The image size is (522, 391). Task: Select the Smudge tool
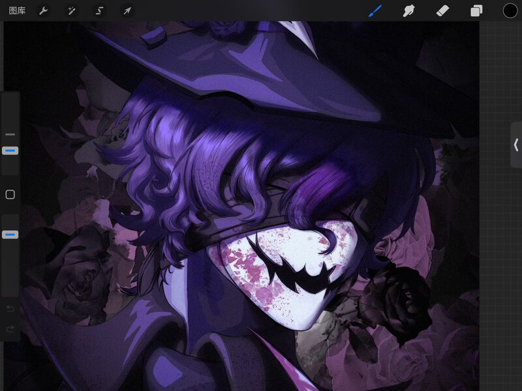coord(409,10)
